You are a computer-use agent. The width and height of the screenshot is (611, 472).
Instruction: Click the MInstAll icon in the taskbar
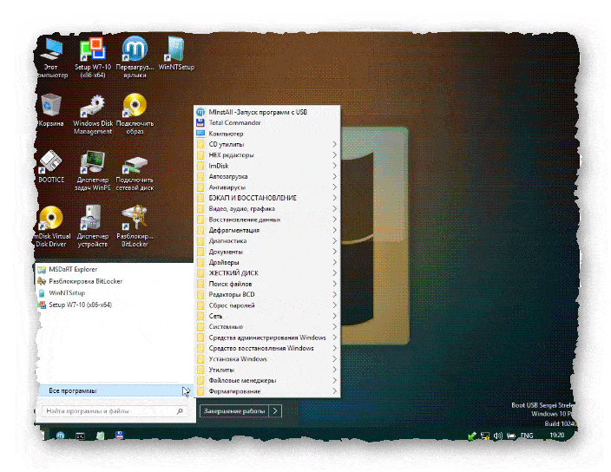pos(60,436)
